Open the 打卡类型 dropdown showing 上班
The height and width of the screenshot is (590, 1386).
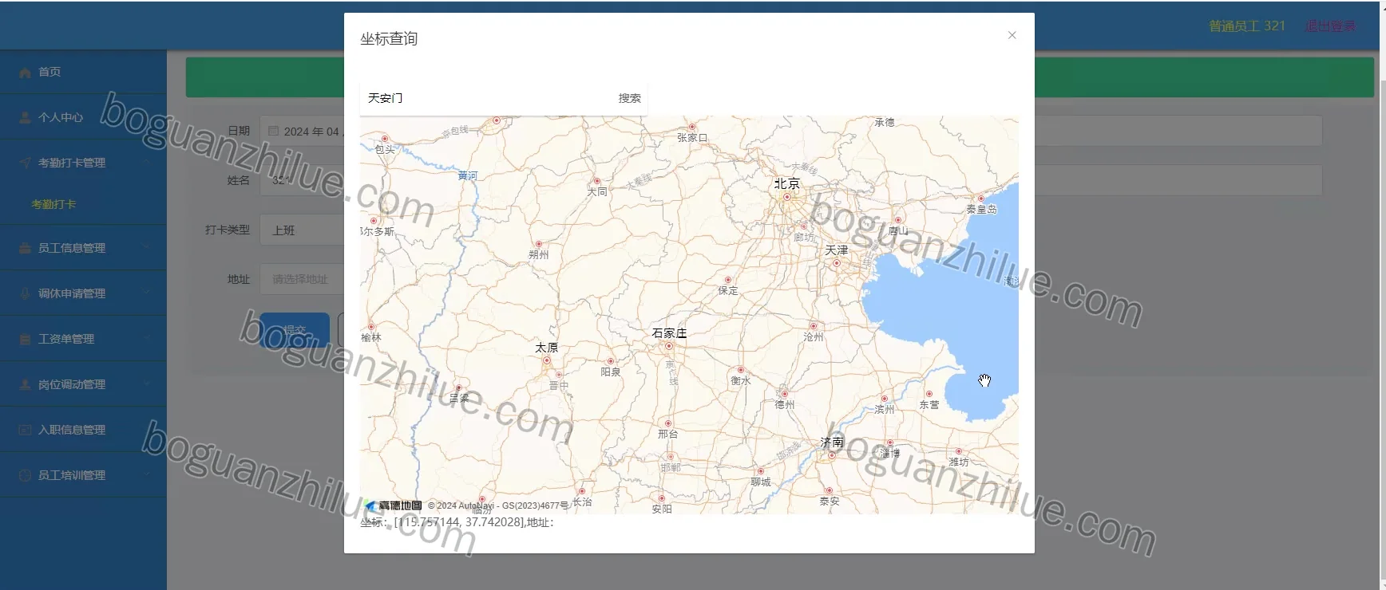[303, 230]
